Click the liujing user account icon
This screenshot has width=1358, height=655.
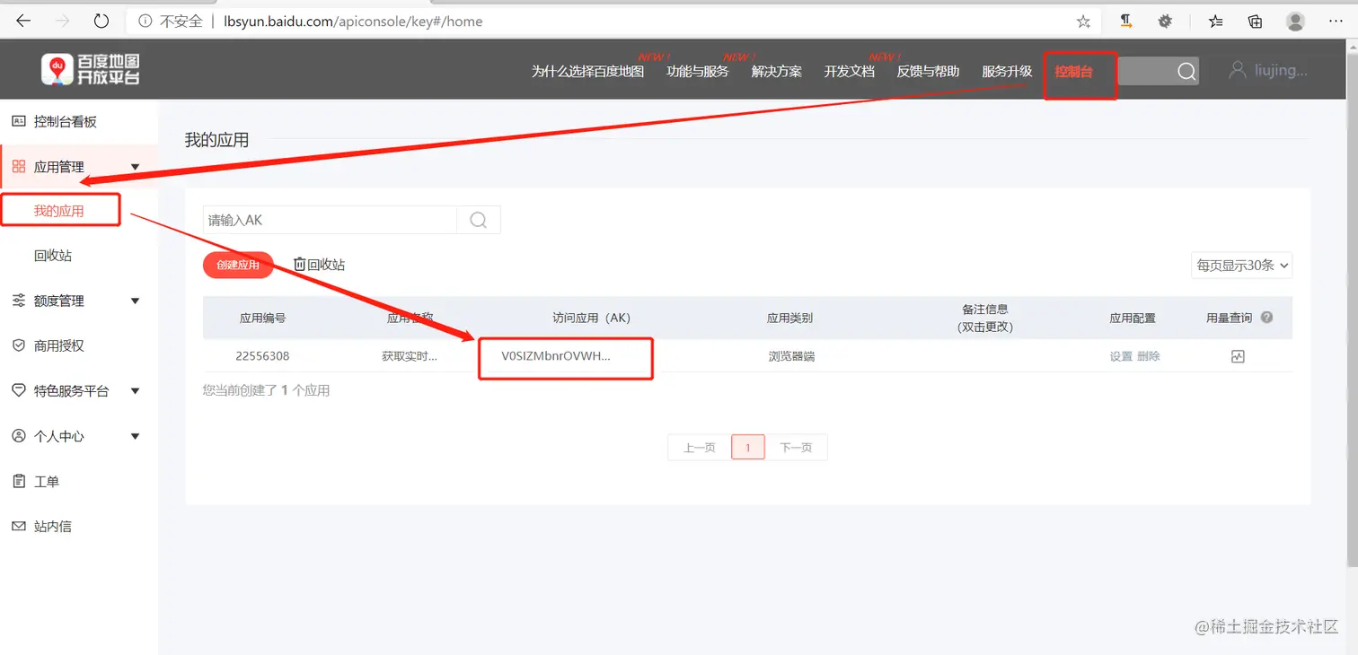(1237, 70)
